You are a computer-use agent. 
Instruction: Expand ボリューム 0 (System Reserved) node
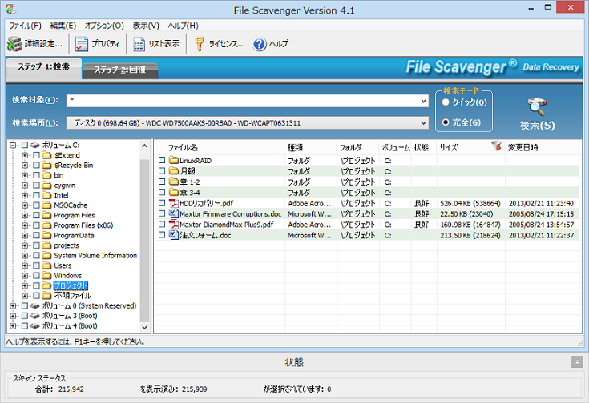coord(13,306)
